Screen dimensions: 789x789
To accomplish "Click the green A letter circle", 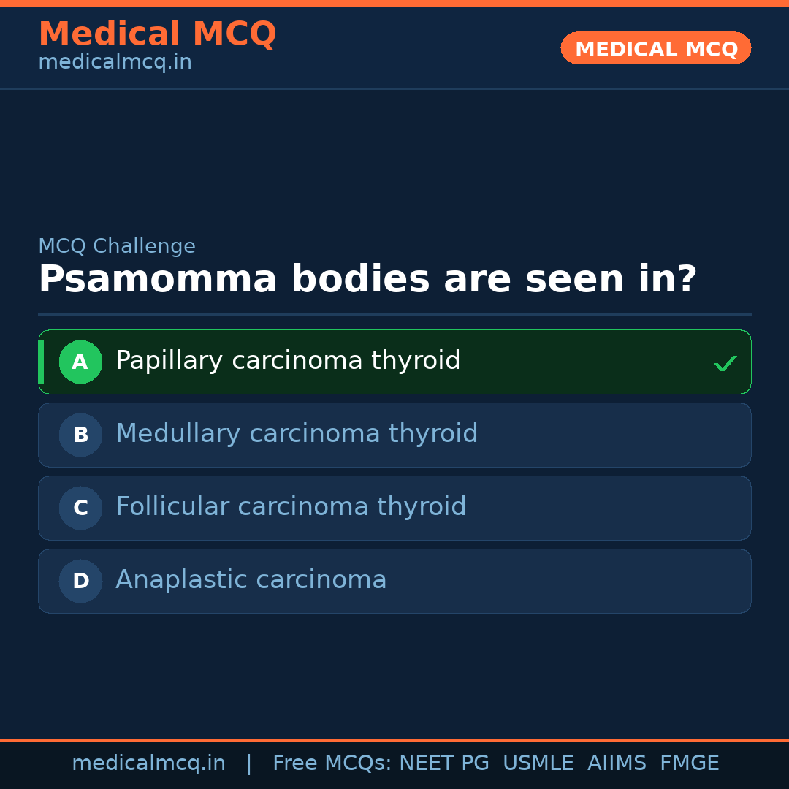I will (80, 362).
